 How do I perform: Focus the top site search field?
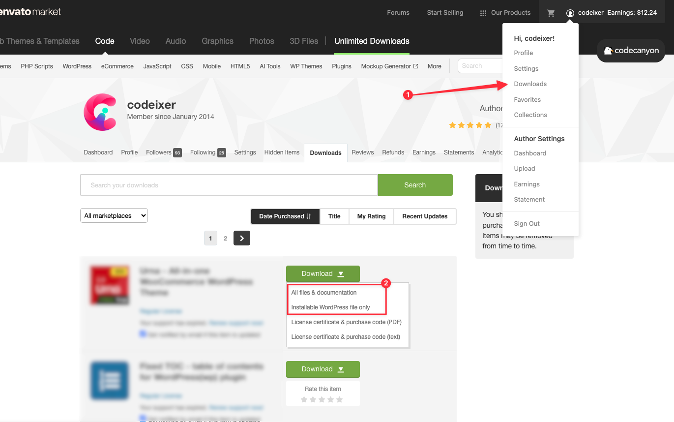(481, 66)
